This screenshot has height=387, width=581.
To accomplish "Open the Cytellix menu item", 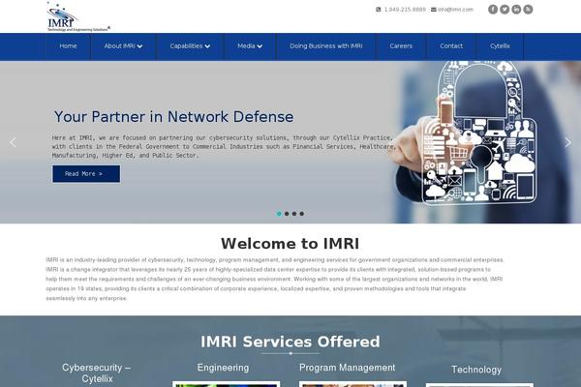I will (x=500, y=46).
